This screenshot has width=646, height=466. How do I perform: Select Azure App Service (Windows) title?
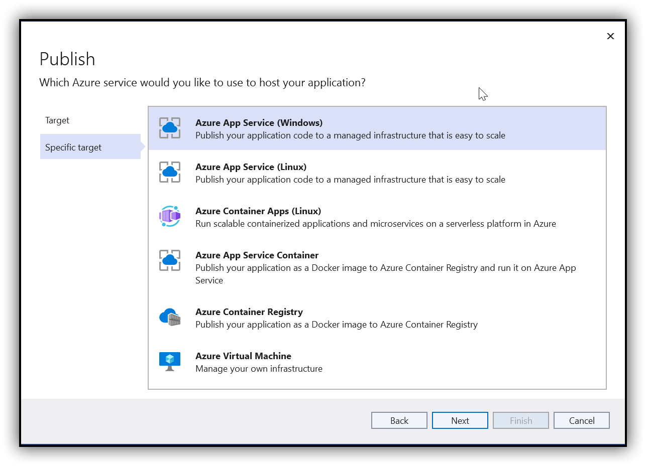259,123
